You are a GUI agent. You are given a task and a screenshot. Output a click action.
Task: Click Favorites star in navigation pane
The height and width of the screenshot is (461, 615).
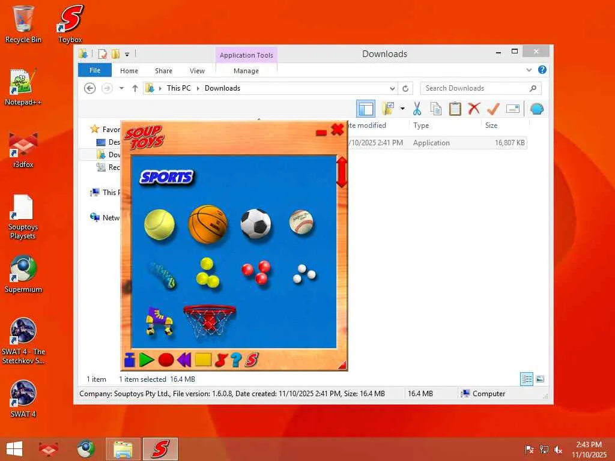[94, 129]
